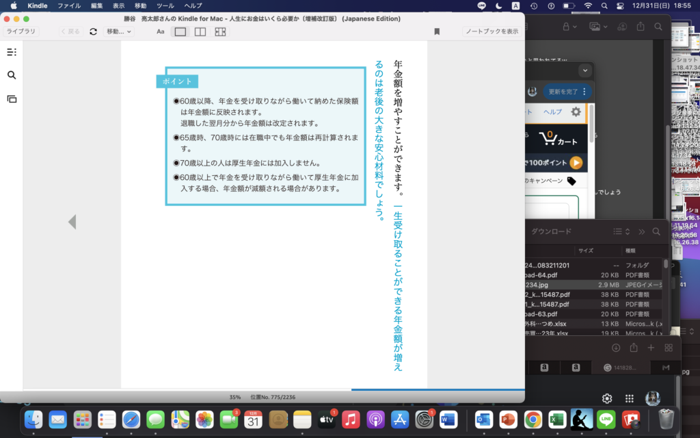Click the ライブラリ button
This screenshot has height=438, width=700.
pyautogui.click(x=21, y=31)
